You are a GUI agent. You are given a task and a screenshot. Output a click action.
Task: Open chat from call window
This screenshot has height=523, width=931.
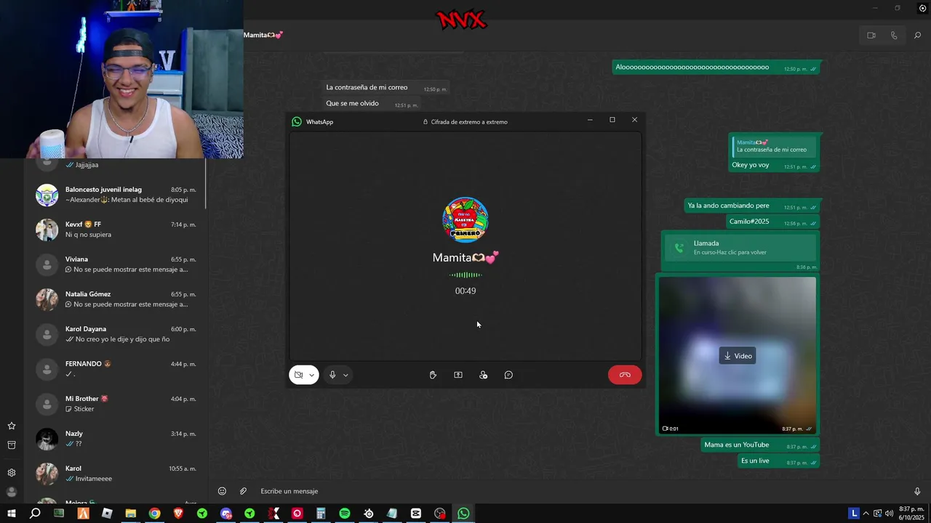click(509, 375)
